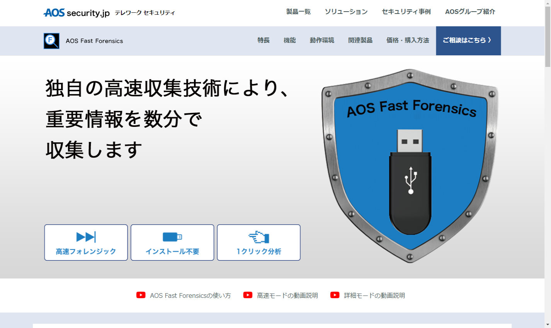Click the page scrollbar thumb
Image resolution: width=551 pixels, height=328 pixels.
[x=548, y=37]
